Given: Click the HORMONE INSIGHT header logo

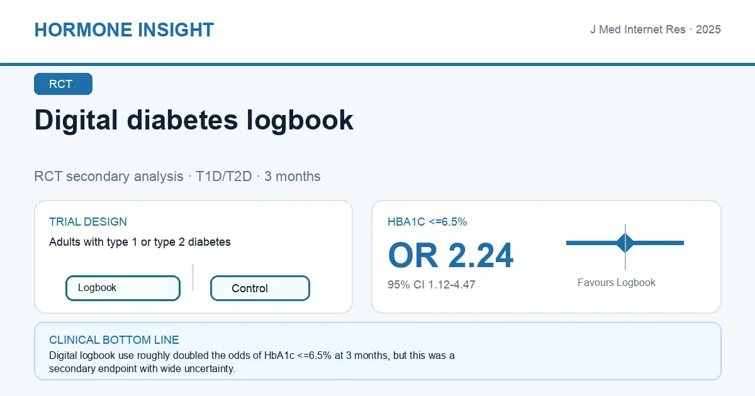Looking at the screenshot, I should pos(124,30).
